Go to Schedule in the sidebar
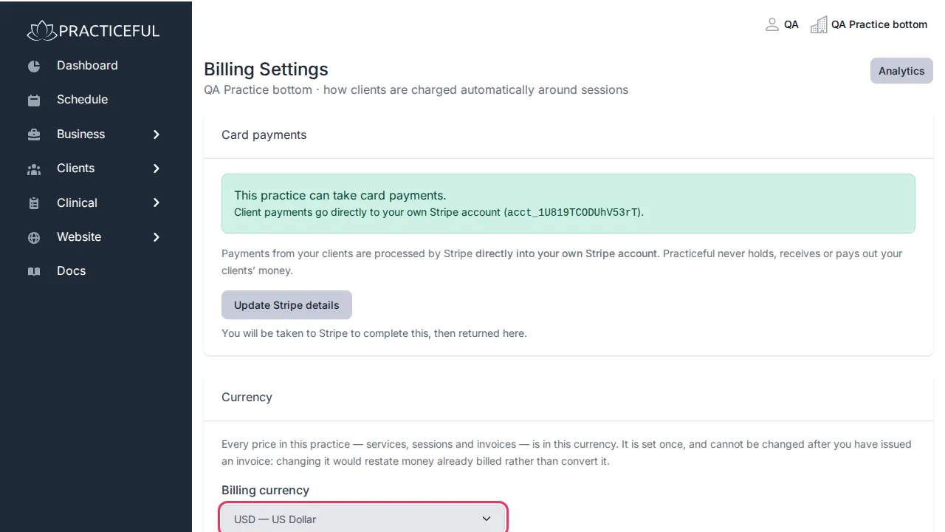The width and height of the screenshot is (945, 532). [82, 100]
